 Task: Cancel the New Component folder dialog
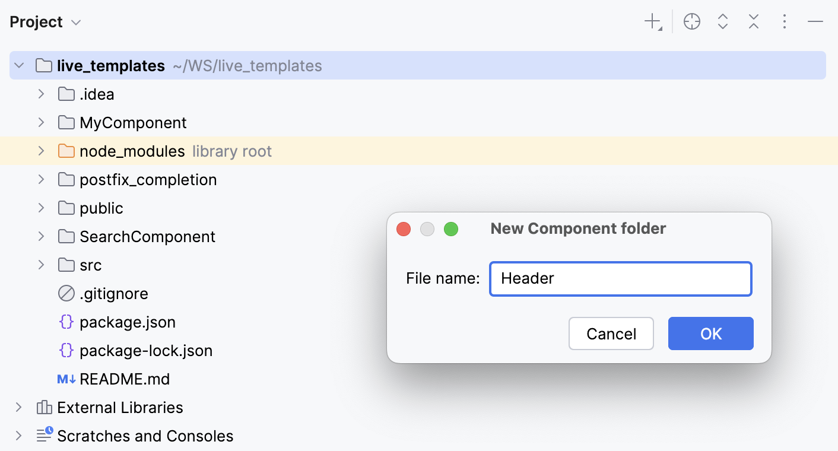tap(611, 334)
